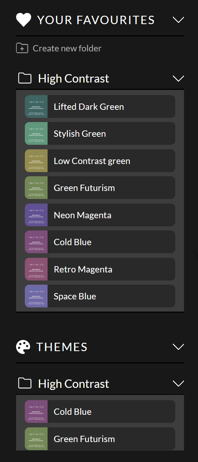The width and height of the screenshot is (198, 462).
Task: Apply the Space Blue theme
Action: [100, 296]
